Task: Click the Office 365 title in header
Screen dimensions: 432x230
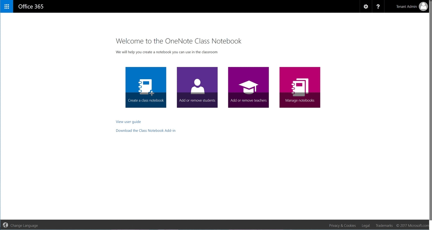Action: [31, 6]
